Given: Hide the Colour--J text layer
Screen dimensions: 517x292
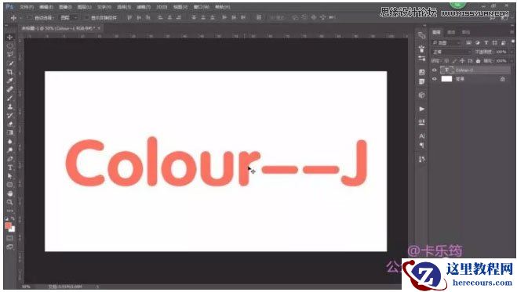Looking at the screenshot, I should click(x=435, y=70).
